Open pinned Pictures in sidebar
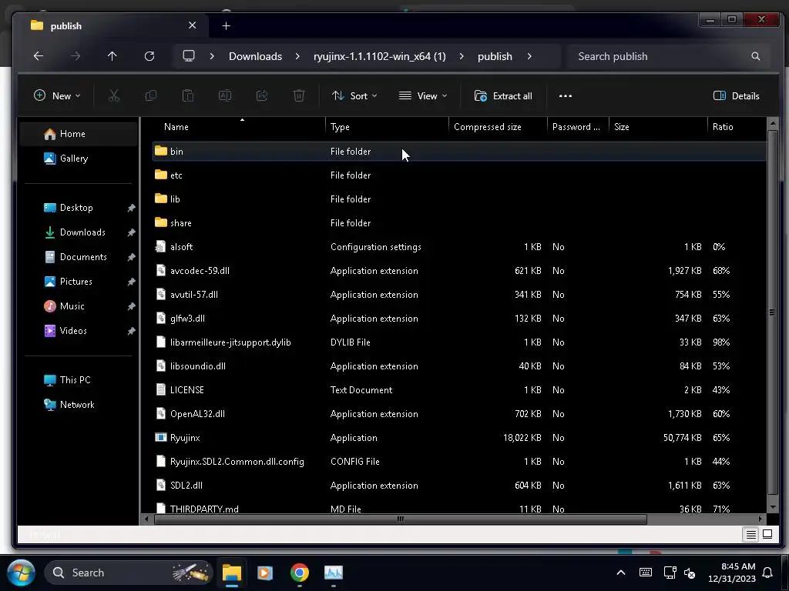 coord(78,282)
